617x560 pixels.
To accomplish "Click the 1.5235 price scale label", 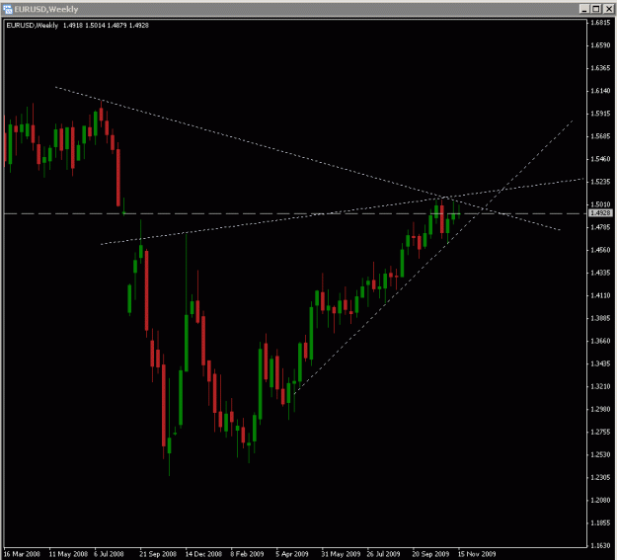I will coord(600,182).
